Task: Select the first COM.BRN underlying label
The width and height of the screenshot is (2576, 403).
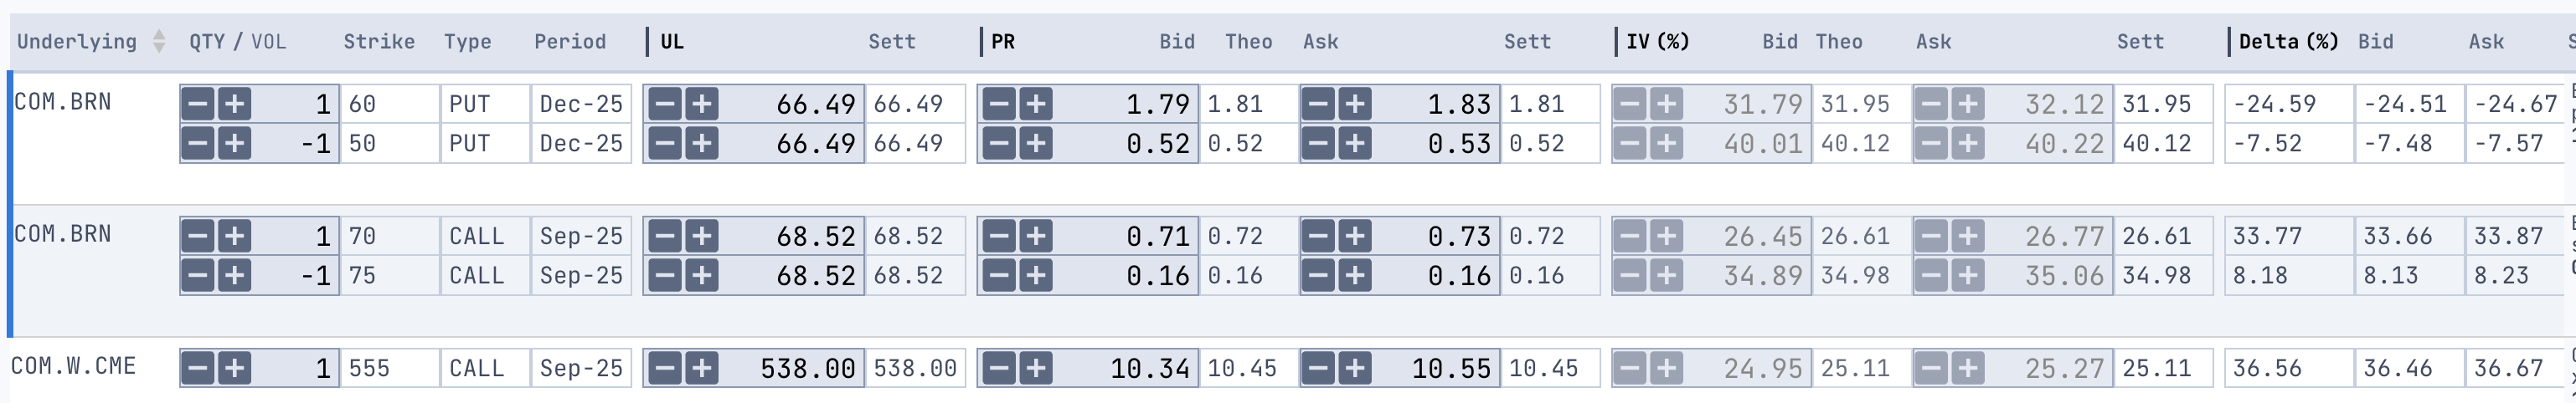Action: pyautogui.click(x=62, y=102)
